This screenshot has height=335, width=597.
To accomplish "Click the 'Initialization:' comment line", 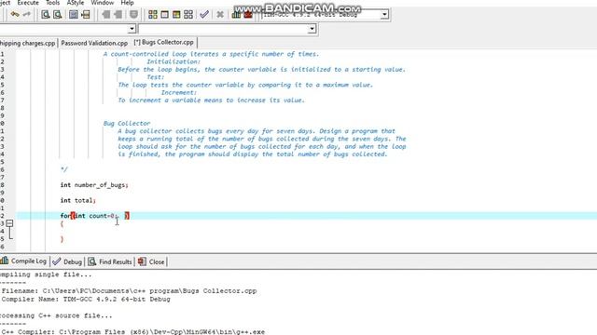I will coord(174,61).
